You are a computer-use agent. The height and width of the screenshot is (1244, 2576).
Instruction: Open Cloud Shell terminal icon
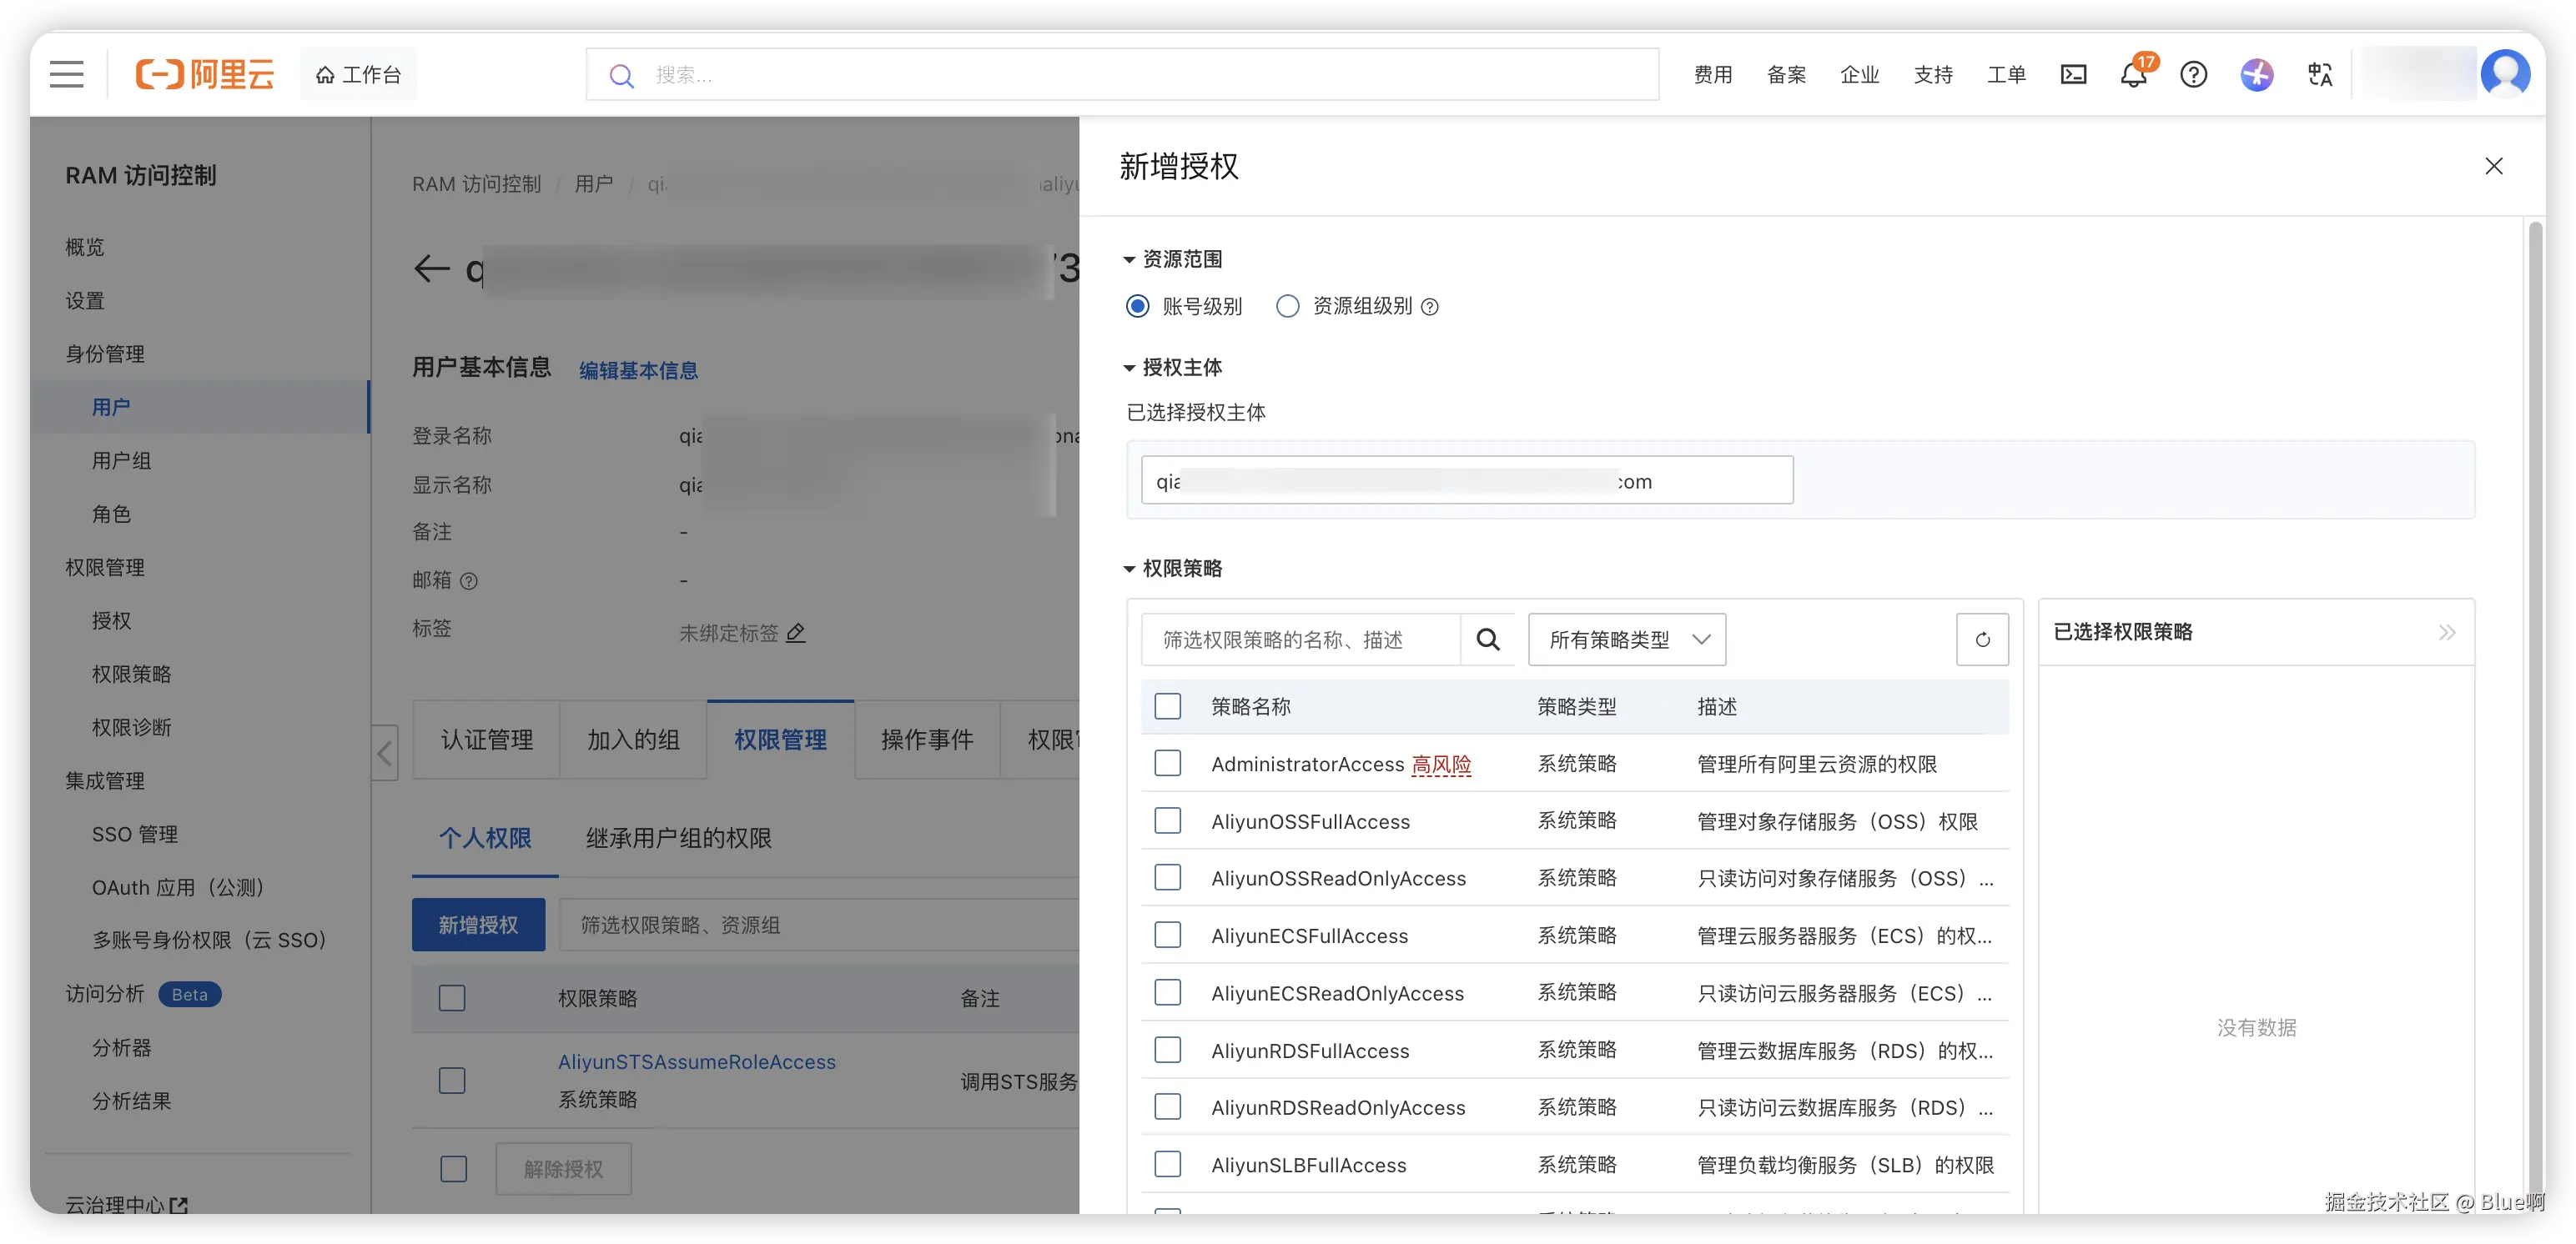point(2073,74)
